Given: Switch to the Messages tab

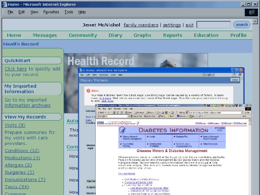Looking at the screenshot, I should (45, 35).
